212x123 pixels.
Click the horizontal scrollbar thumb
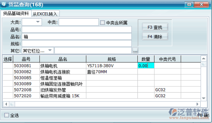(x=12, y=104)
